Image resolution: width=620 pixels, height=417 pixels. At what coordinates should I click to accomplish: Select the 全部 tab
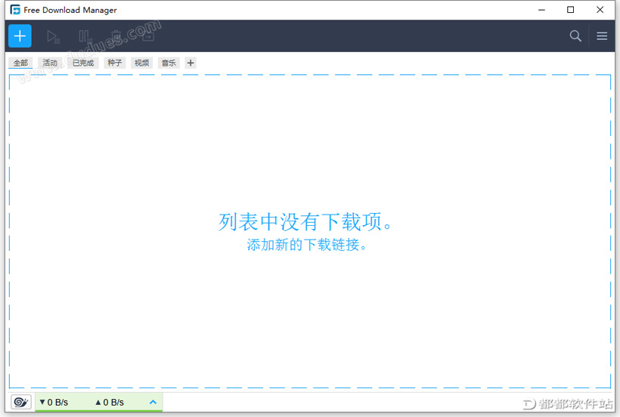(20, 63)
